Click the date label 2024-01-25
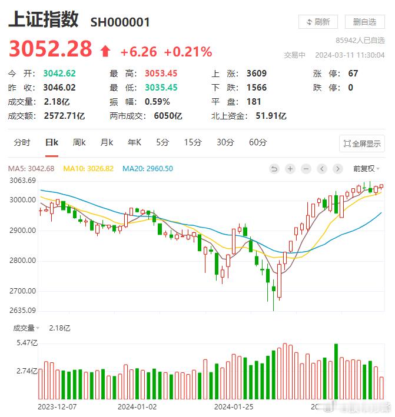Image resolution: width=395 pixels, height=417 pixels. point(234,407)
